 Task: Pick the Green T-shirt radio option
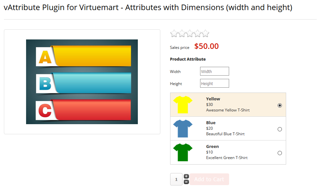coord(280,153)
